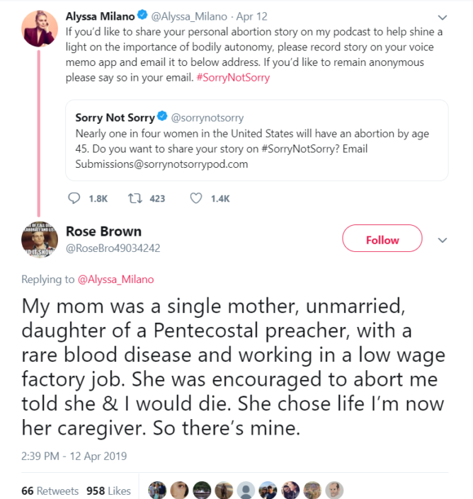Click the reply icon under Alyssa's tweet
This screenshot has width=473, height=499.
click(76, 198)
